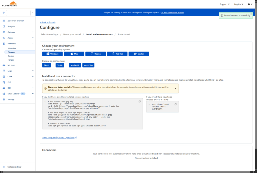Click the Cloudflare logo
Image resolution: width=257 pixels, height=173 pixels.
(x=9, y=4)
